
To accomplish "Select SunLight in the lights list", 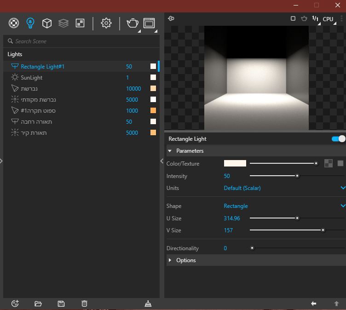I will click(31, 78).
